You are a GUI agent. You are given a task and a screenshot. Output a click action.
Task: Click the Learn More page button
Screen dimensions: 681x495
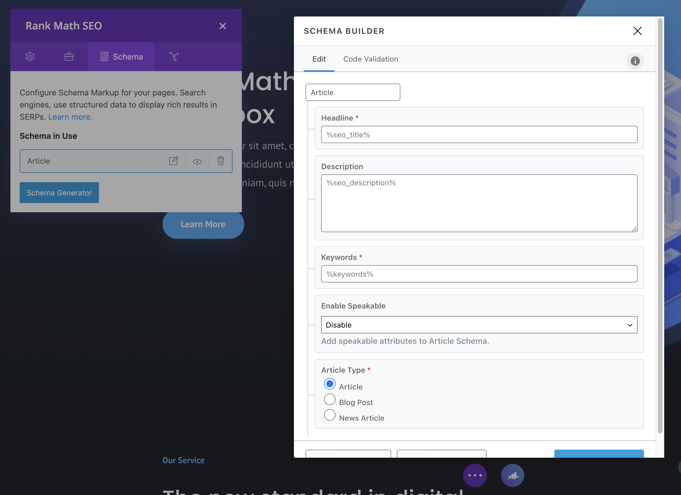(203, 224)
